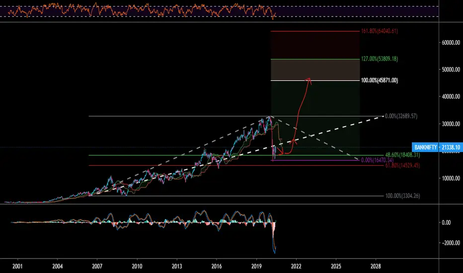Select the 127.00%(53809.18) Fibonacci level label
Viewport: 463px width, 273px height.
coord(379,59)
